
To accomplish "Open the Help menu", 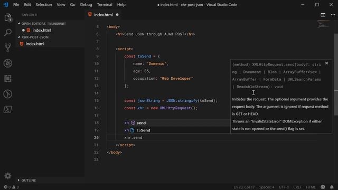I will (x=121, y=5).
